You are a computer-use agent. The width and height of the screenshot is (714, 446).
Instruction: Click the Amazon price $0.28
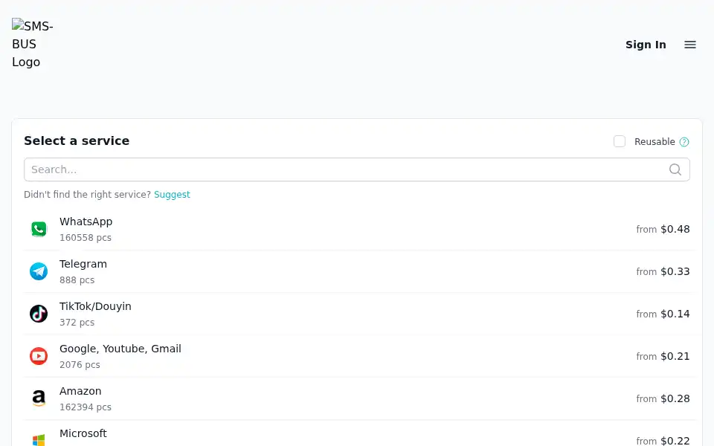[x=675, y=398]
